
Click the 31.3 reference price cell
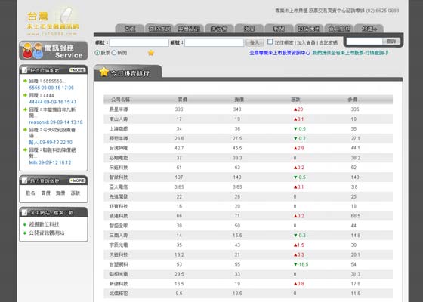tap(356, 274)
